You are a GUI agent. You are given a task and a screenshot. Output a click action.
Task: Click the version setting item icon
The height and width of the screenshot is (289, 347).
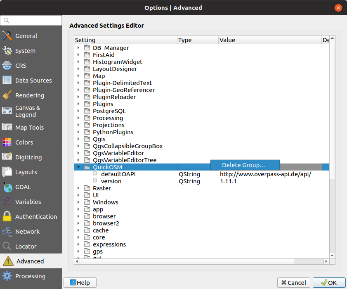(95, 180)
